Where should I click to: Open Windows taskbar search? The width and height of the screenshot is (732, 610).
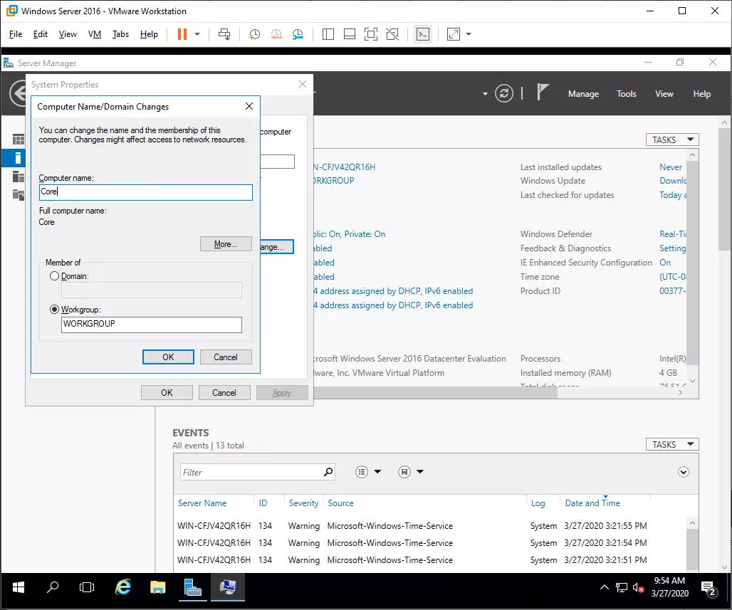pyautogui.click(x=53, y=587)
